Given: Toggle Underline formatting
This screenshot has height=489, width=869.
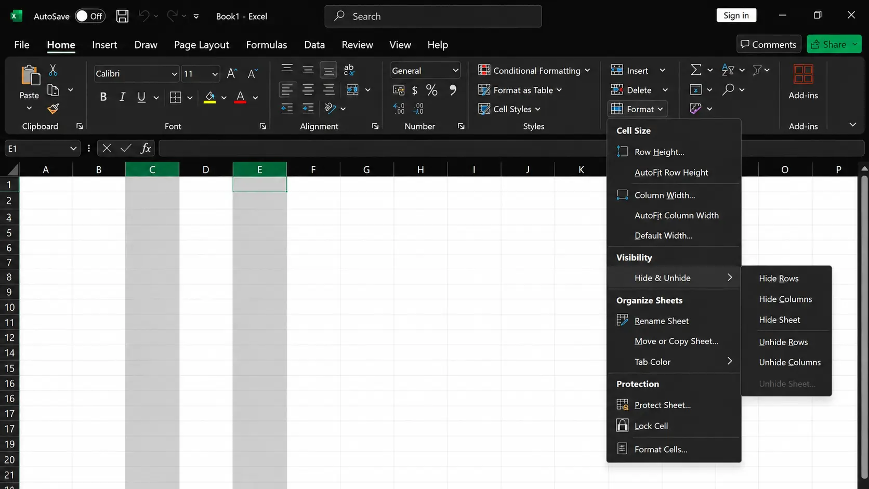Looking at the screenshot, I should pyautogui.click(x=141, y=97).
